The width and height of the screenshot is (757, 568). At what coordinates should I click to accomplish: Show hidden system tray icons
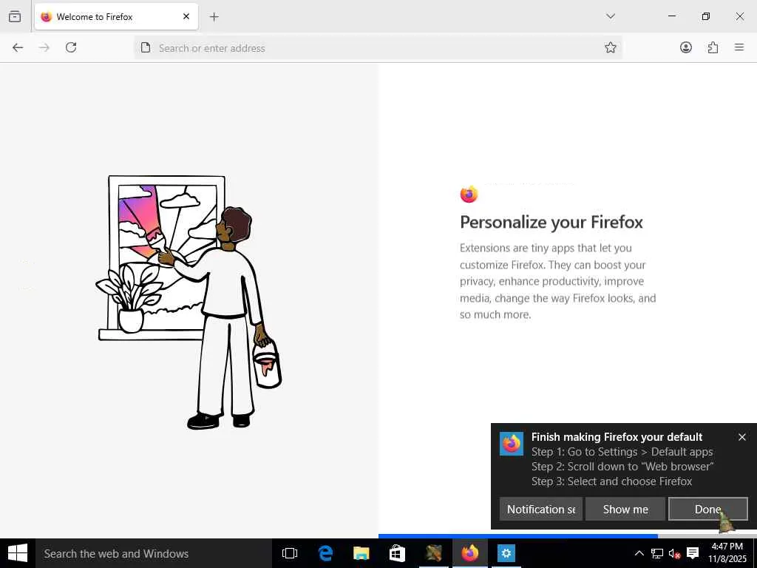point(639,553)
